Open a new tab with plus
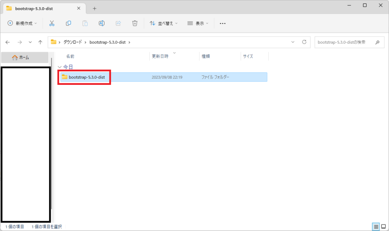 pos(95,8)
